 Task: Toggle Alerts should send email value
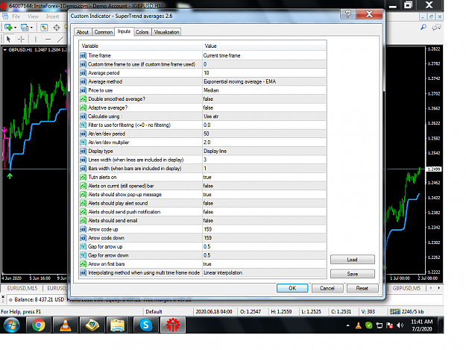pyautogui.click(x=265, y=221)
